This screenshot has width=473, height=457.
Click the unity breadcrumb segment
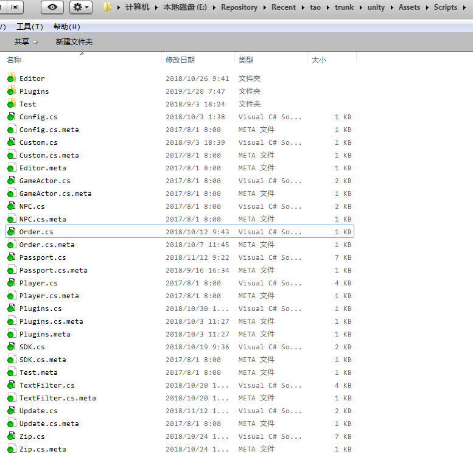[376, 7]
